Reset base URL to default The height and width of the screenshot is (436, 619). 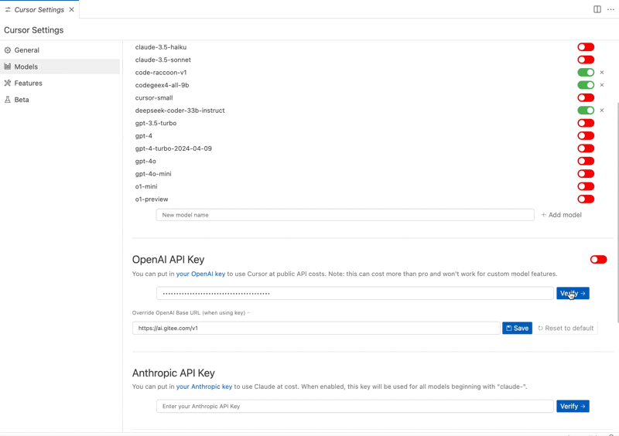566,329
